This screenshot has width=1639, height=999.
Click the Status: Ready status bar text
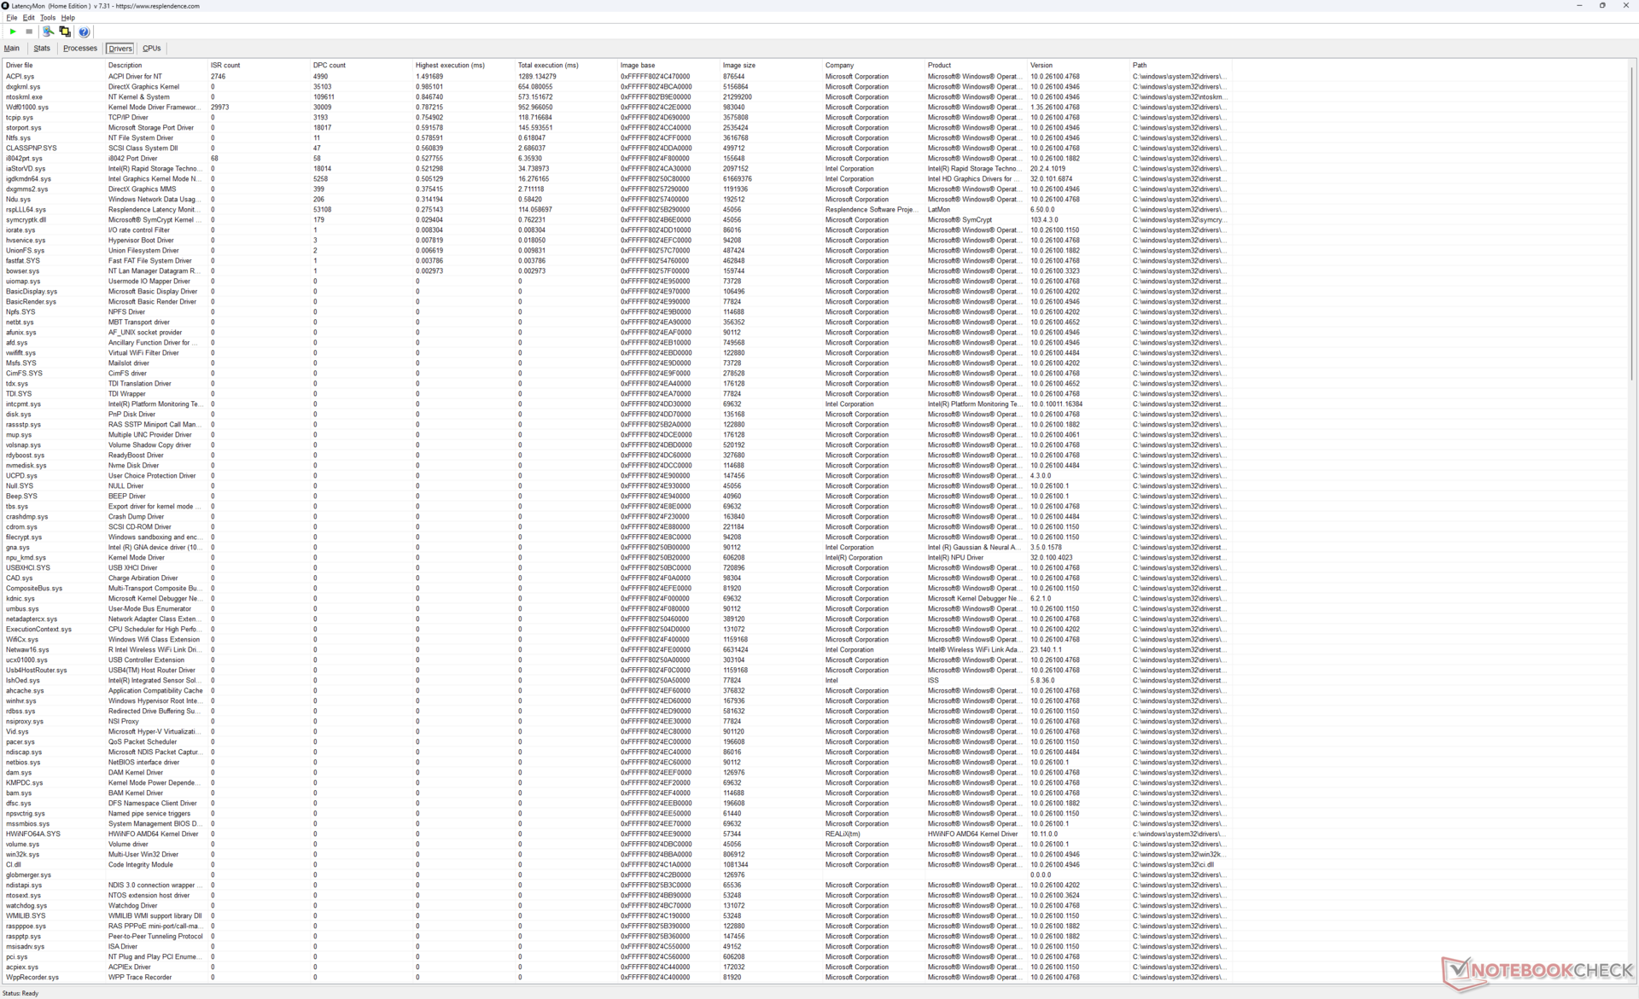[20, 993]
